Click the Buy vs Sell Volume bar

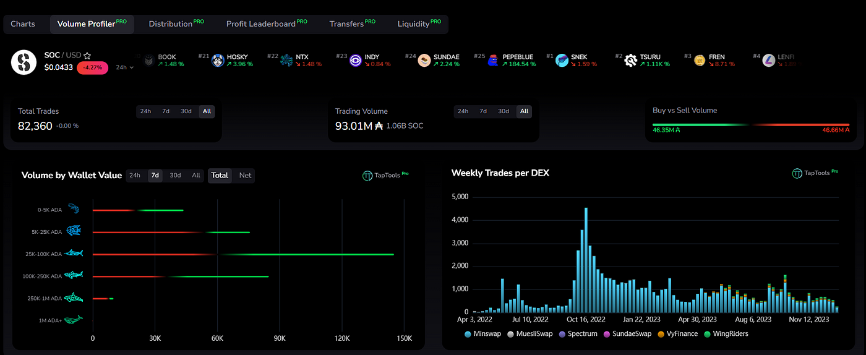(751, 125)
